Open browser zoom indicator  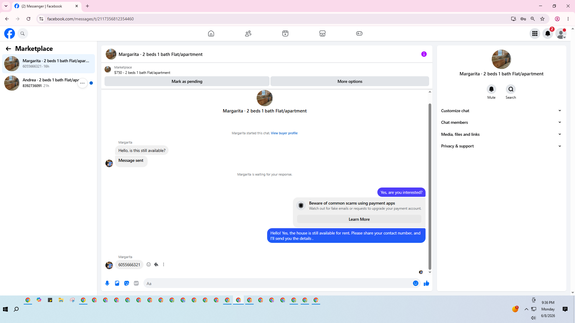click(533, 19)
